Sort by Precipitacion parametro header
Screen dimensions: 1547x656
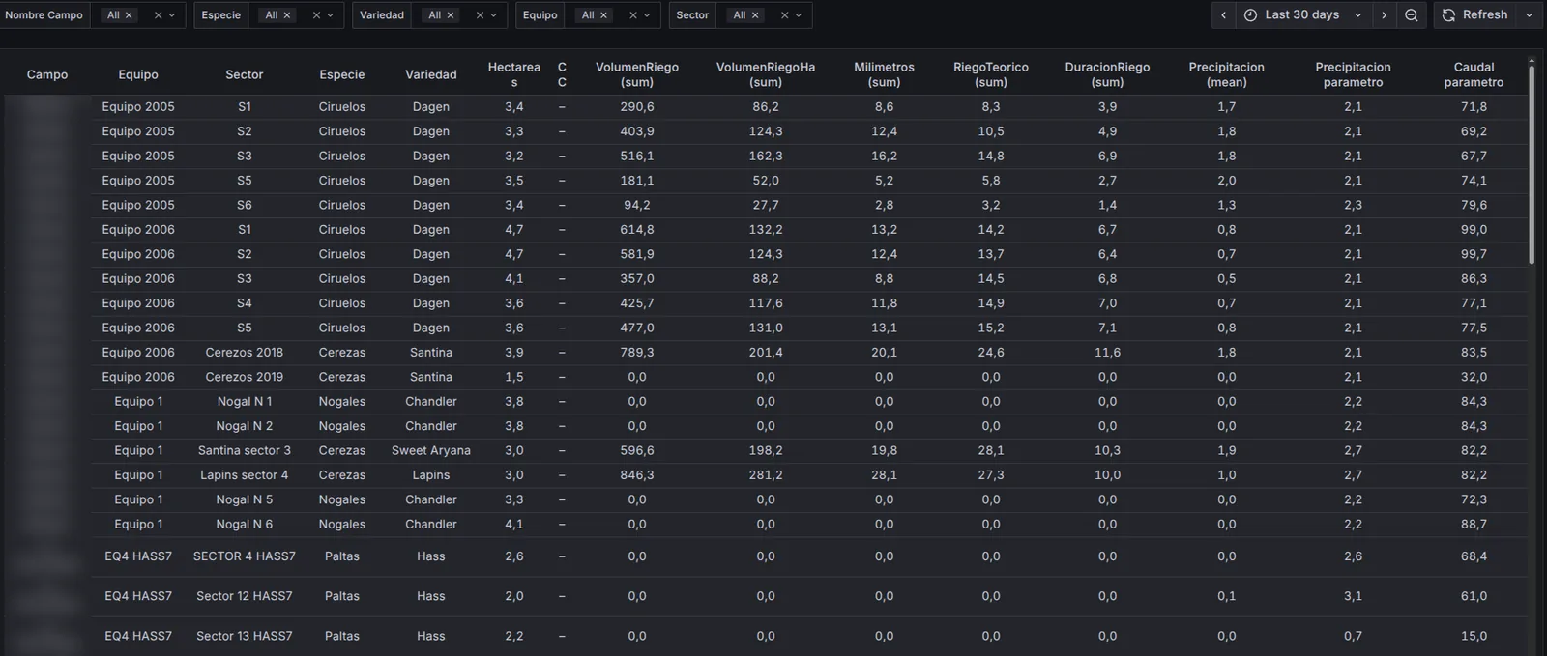pyautogui.click(x=1354, y=74)
